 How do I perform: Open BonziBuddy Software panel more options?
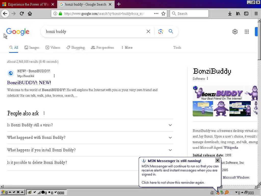[207, 79]
